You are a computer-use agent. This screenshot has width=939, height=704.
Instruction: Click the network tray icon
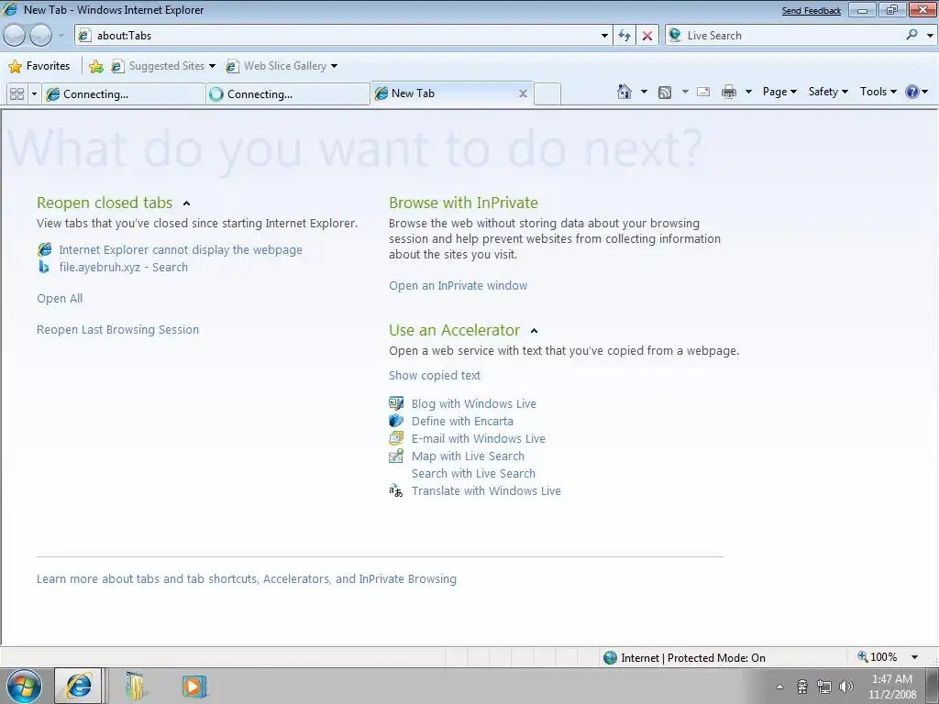click(824, 687)
